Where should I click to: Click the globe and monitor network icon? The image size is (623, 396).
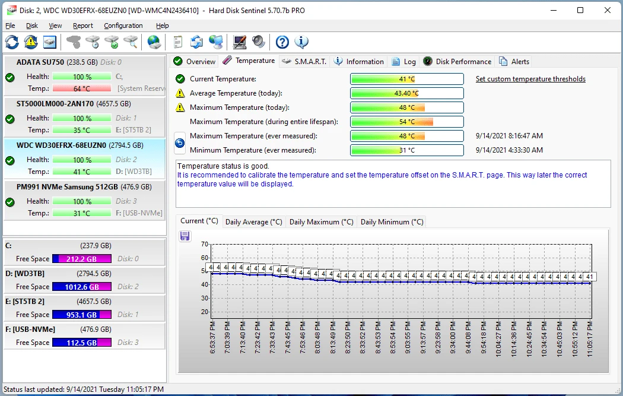216,42
